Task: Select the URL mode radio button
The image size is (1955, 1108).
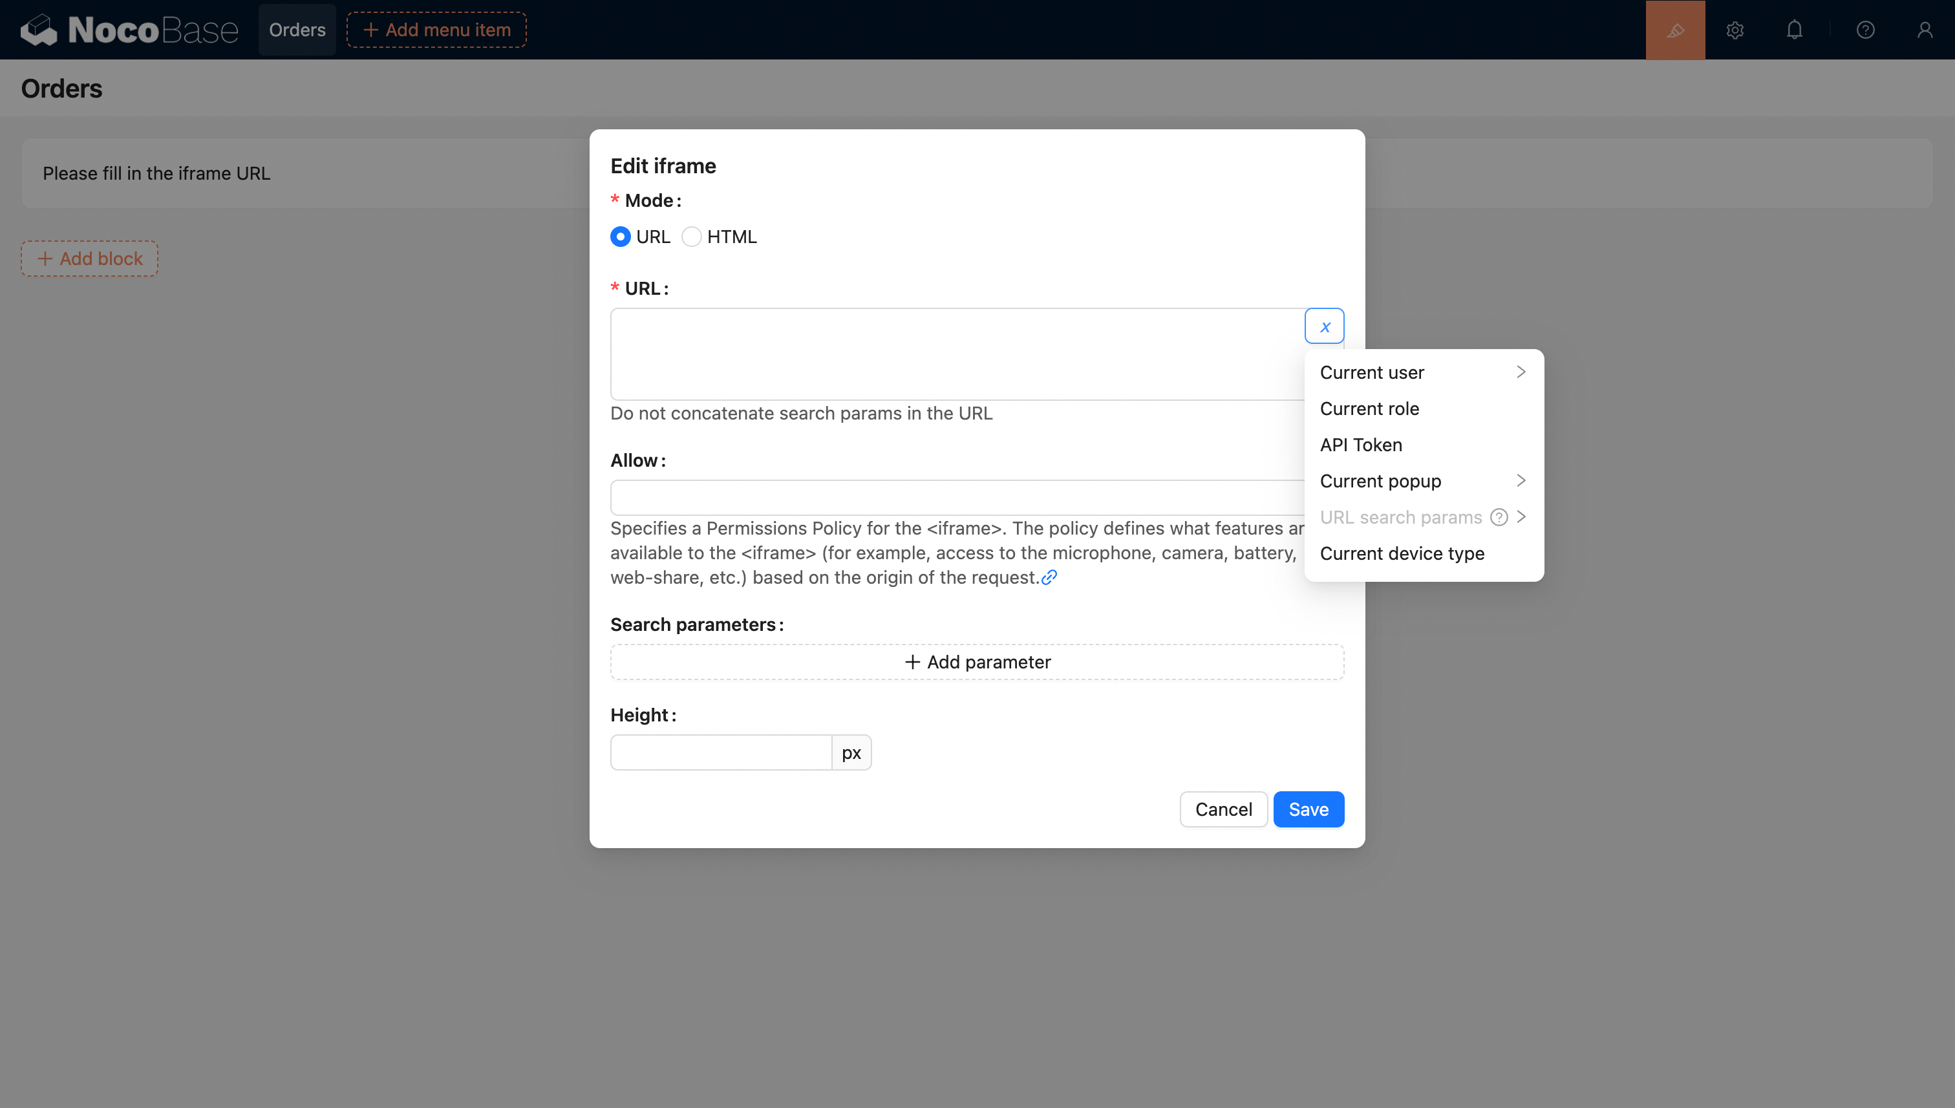Action: tap(620, 237)
